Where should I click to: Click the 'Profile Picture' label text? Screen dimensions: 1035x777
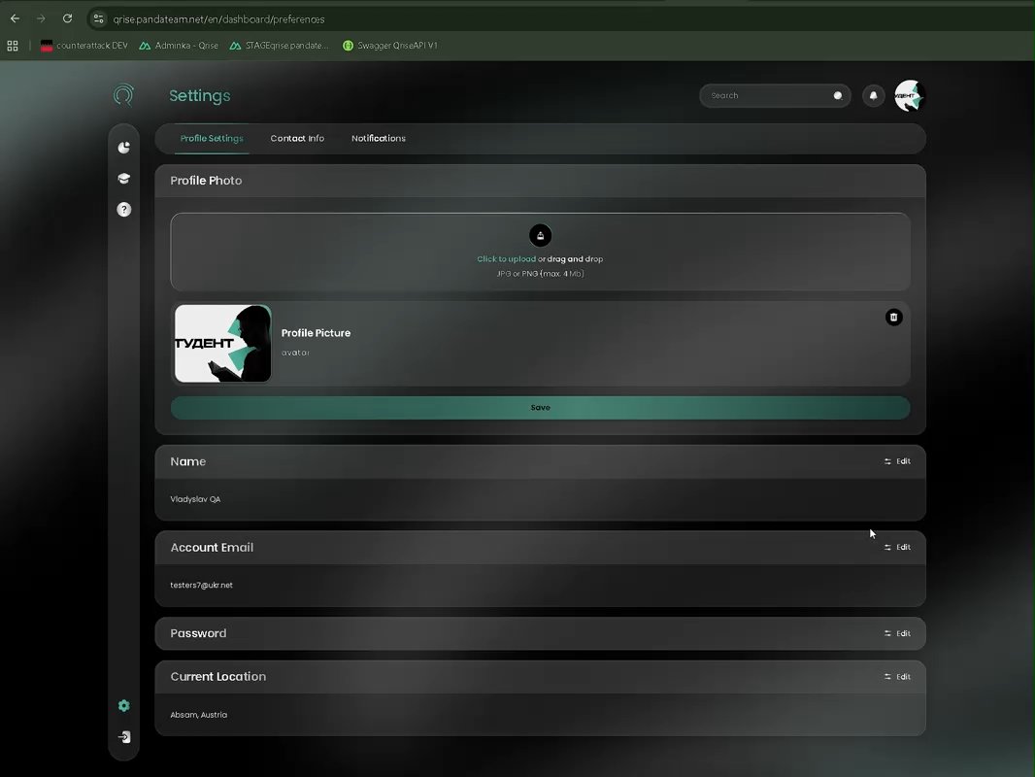coord(316,333)
